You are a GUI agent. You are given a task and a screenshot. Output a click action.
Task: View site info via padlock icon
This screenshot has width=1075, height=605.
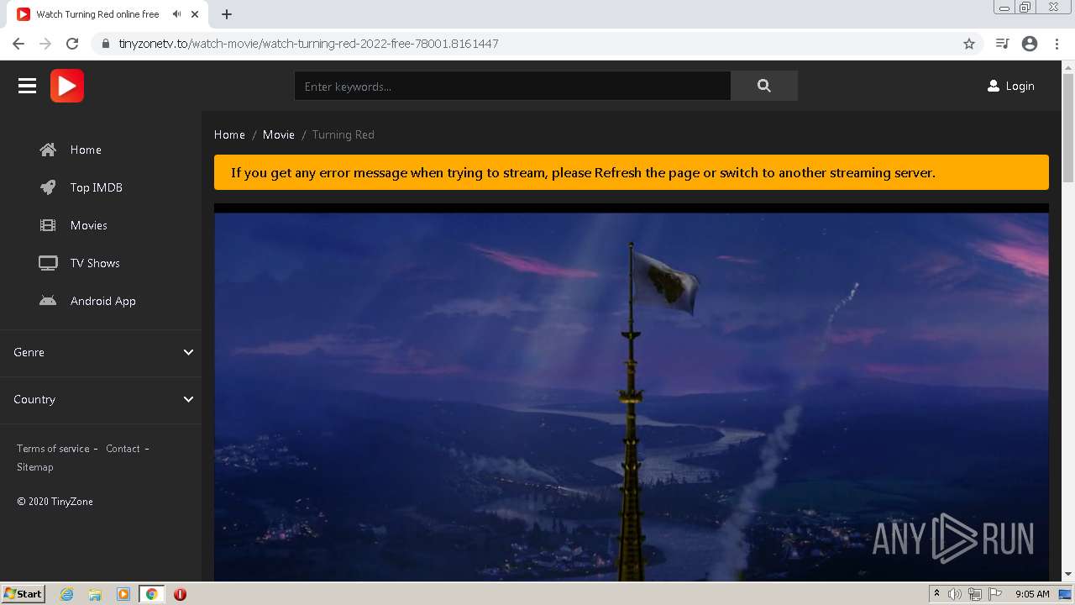point(106,44)
